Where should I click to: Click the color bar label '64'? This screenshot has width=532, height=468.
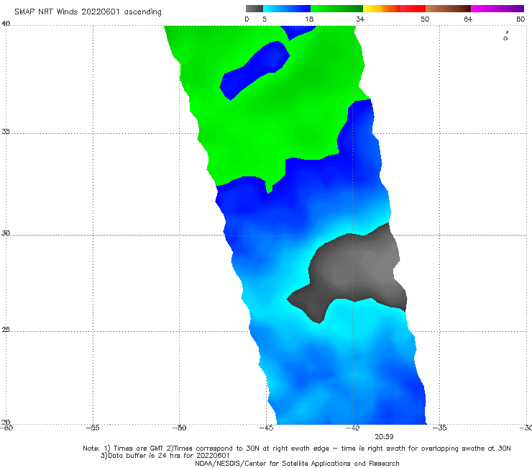(468, 19)
